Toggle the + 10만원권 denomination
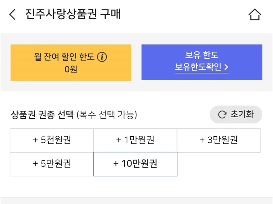273x204 pixels. (135, 164)
